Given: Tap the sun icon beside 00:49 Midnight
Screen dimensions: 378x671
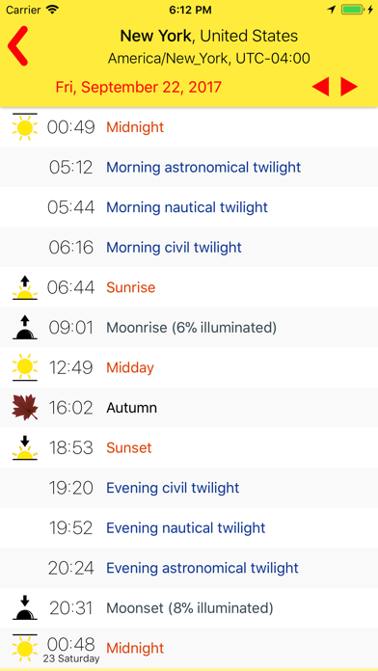Looking at the screenshot, I should pos(25,126).
